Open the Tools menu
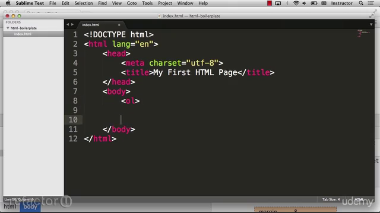Viewport: 380px width, 213px height. [147, 3]
